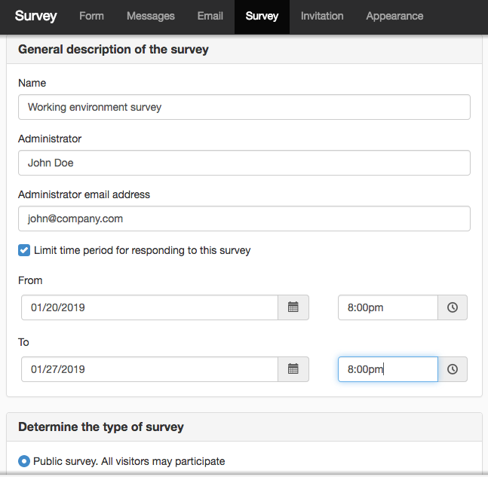Screen dimensions: 488x477
Task: Open the To time clock picker
Action: tap(453, 369)
